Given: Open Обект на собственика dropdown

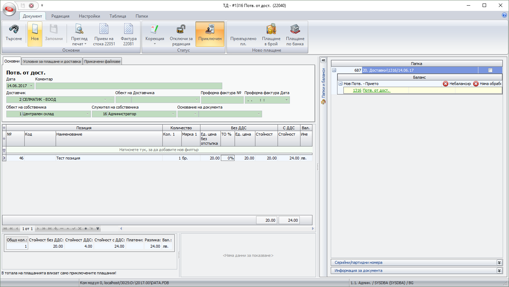Looking at the screenshot, I should click(87, 114).
